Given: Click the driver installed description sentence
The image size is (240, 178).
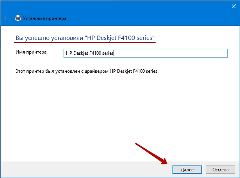Looking at the screenshot, I should (87, 71).
